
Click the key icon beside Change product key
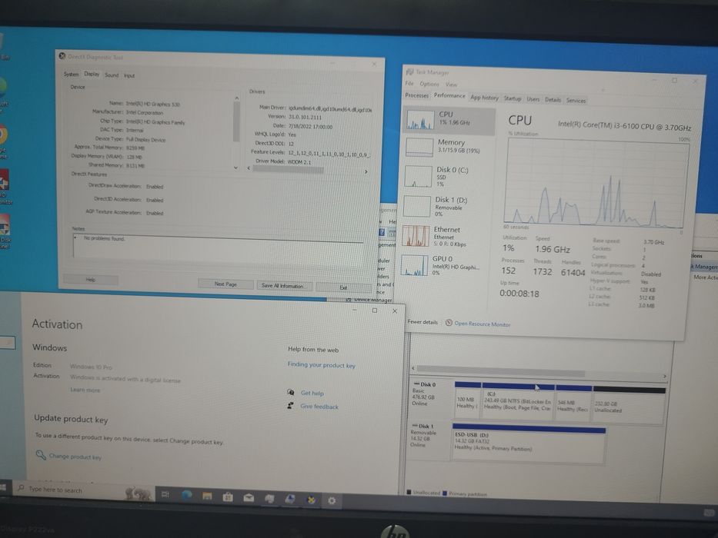41,455
